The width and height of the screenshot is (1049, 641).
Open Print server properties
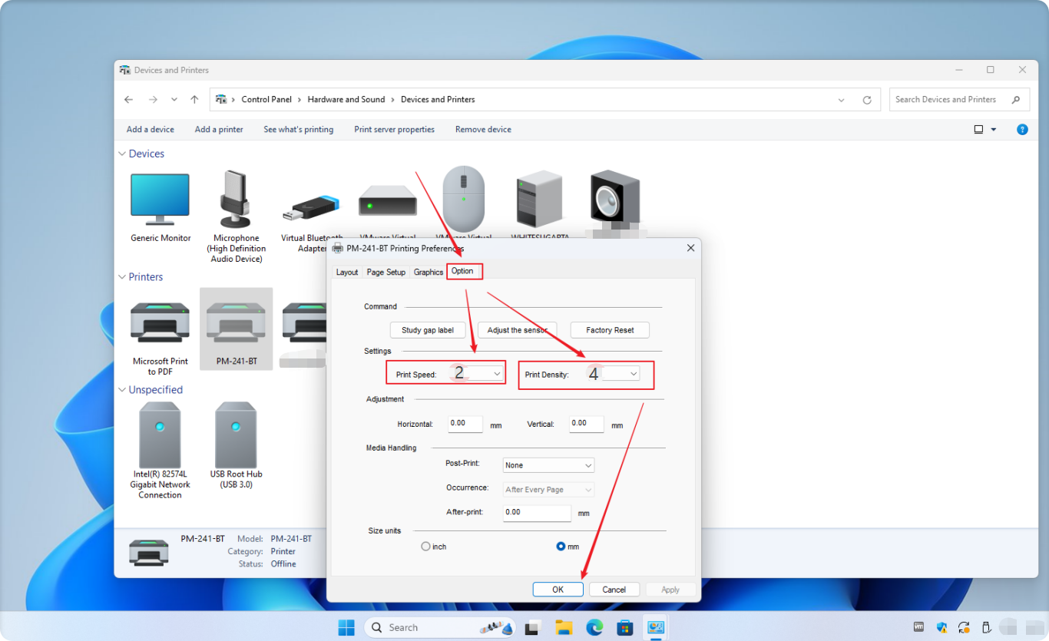[395, 130]
